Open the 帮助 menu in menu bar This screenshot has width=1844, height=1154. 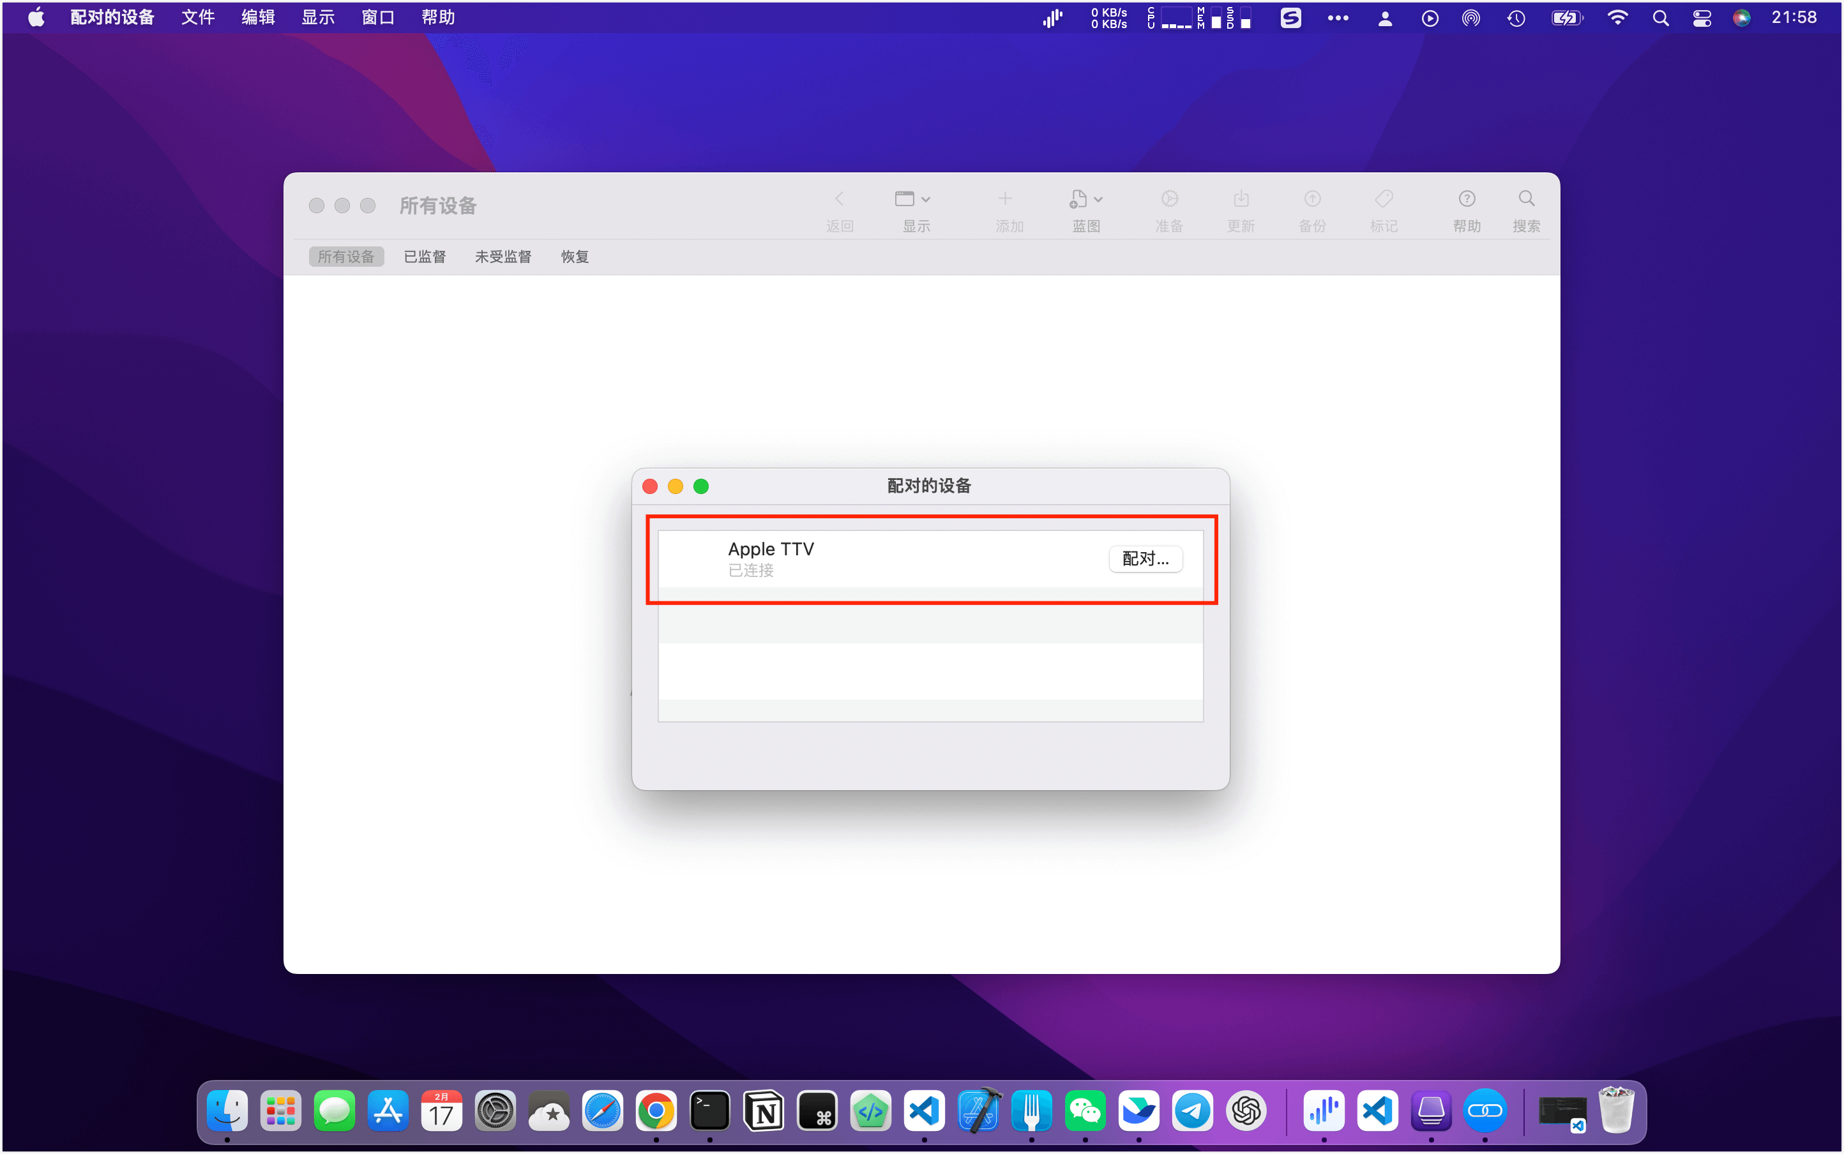438,18
